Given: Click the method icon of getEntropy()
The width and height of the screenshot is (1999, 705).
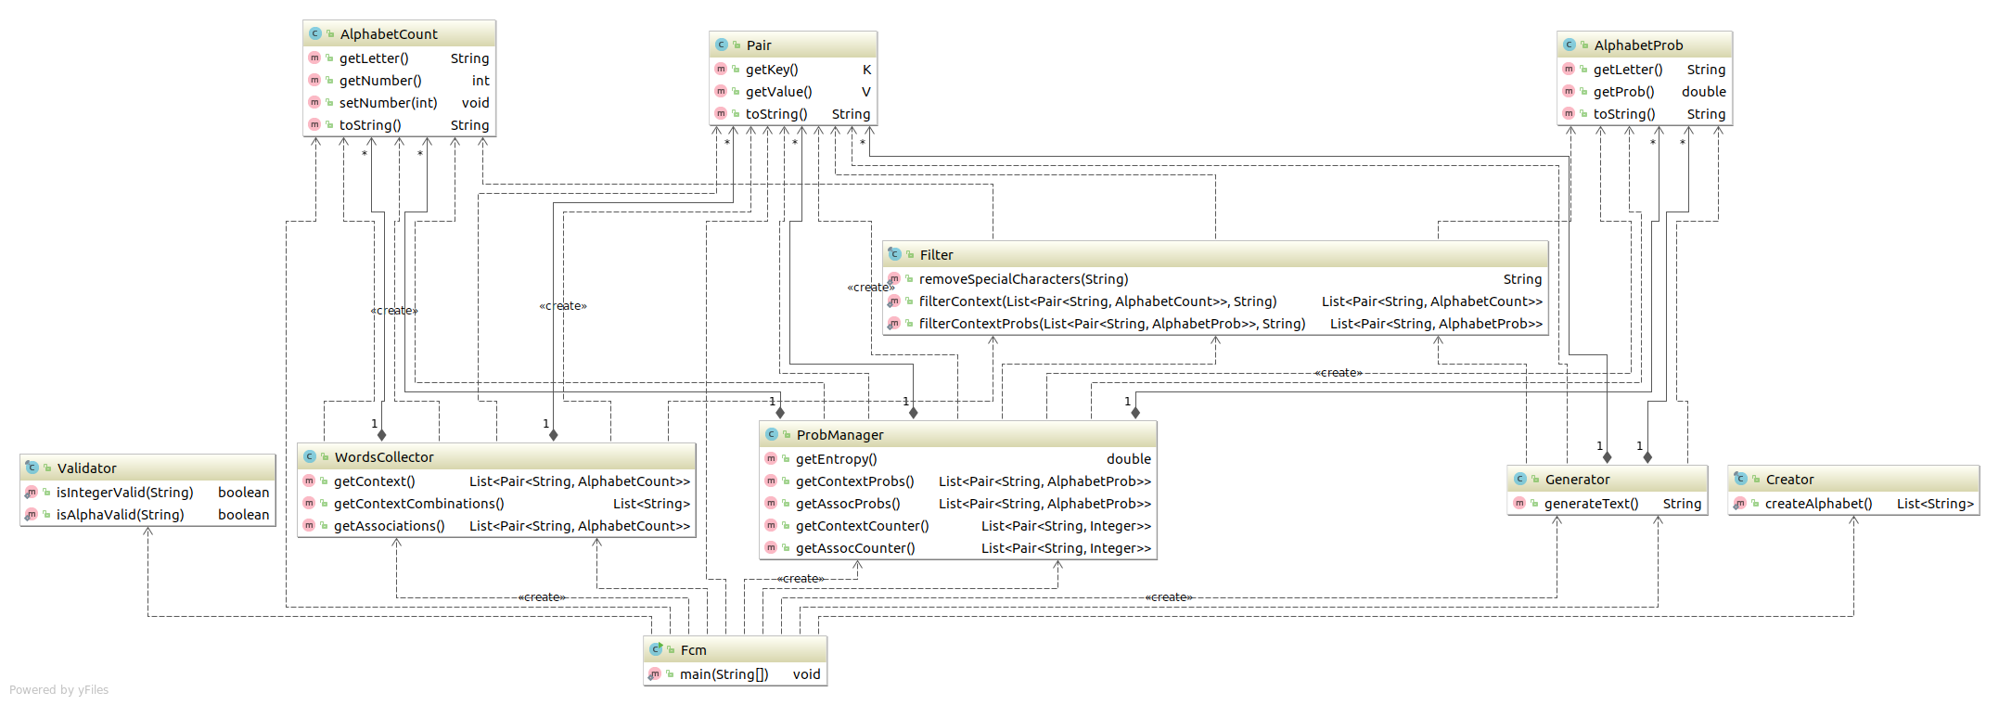Looking at the screenshot, I should click(x=771, y=458).
